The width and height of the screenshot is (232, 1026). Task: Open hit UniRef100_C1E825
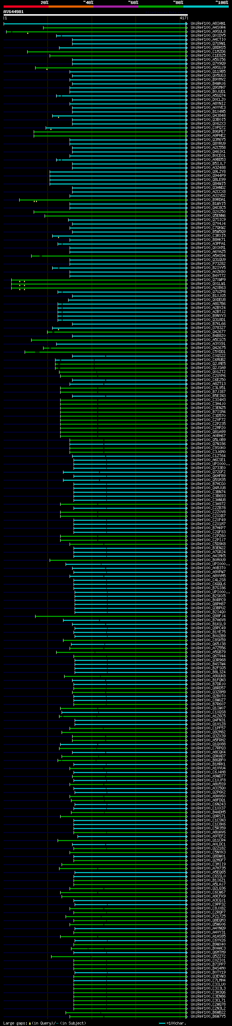pos(208,55)
